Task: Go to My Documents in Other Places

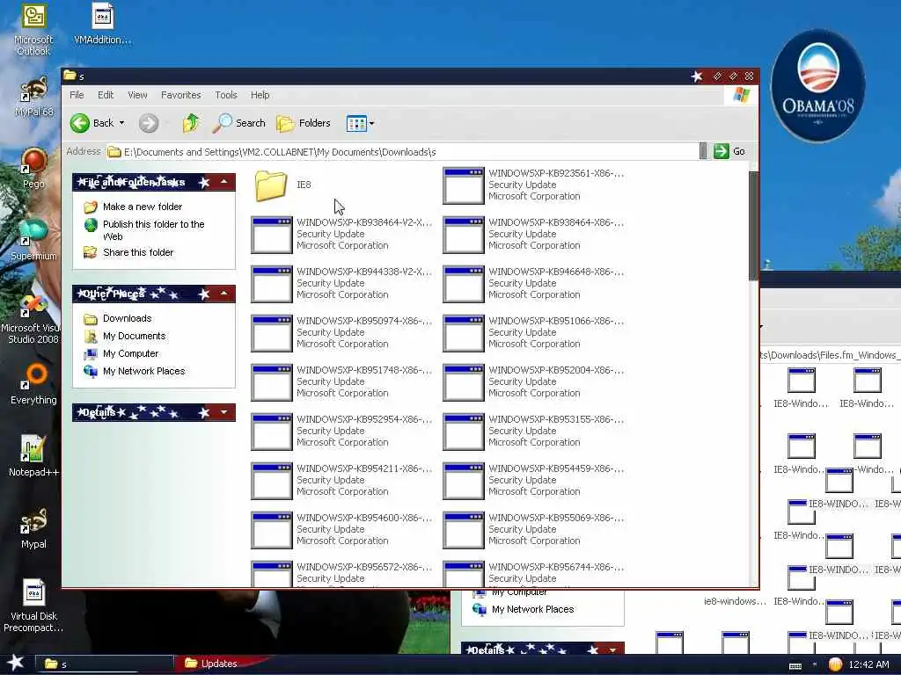Action: point(125,337)
